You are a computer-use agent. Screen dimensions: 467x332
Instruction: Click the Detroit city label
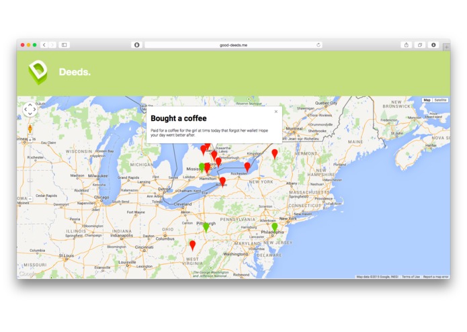point(165,189)
